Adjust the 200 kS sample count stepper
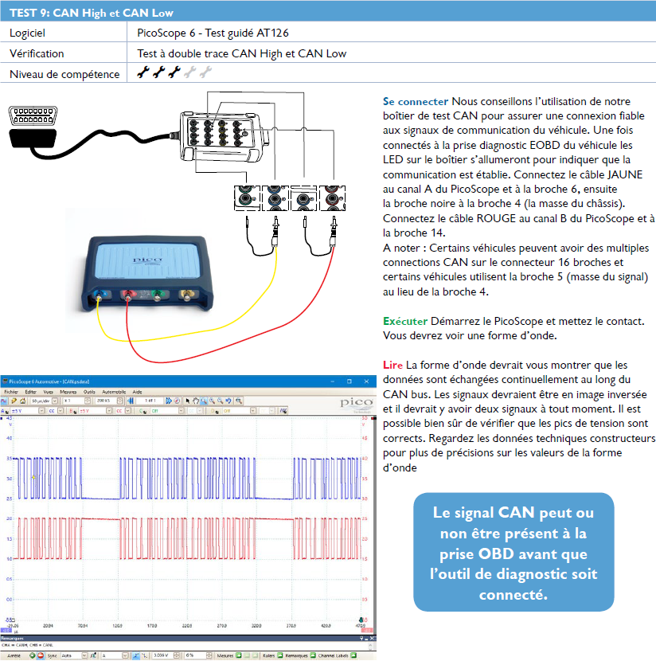This screenshot has width=656, height=661. 119,401
